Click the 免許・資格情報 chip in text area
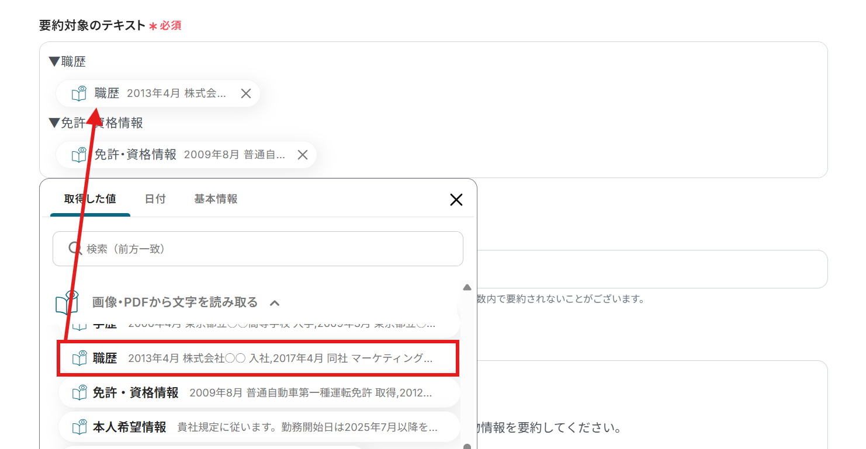This screenshot has height=449, width=866. (186, 155)
